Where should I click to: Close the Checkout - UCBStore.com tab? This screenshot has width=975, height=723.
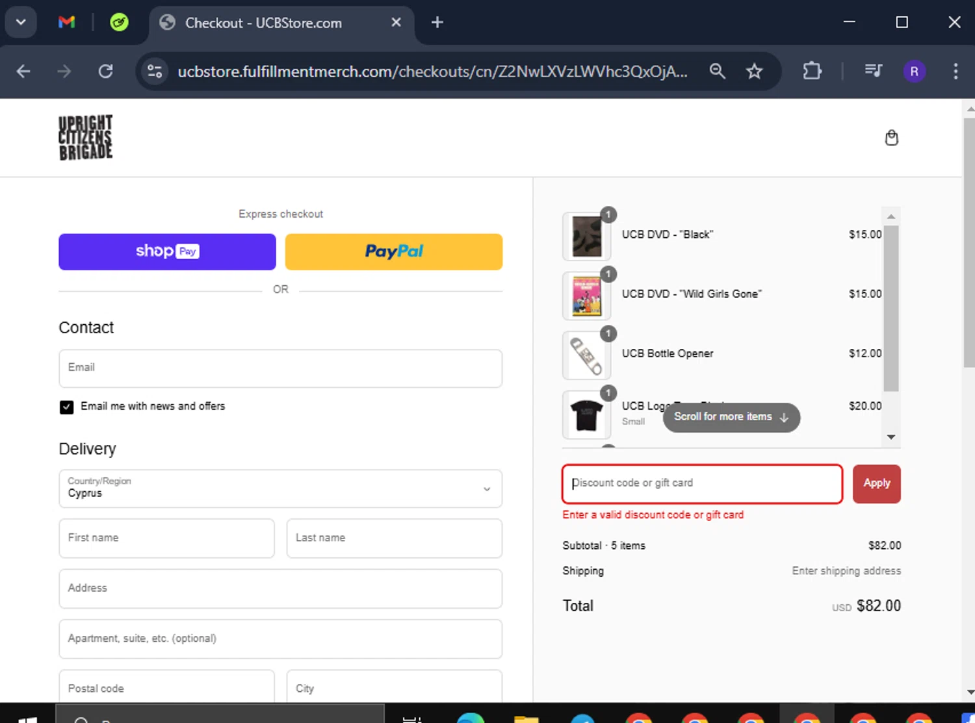click(396, 22)
